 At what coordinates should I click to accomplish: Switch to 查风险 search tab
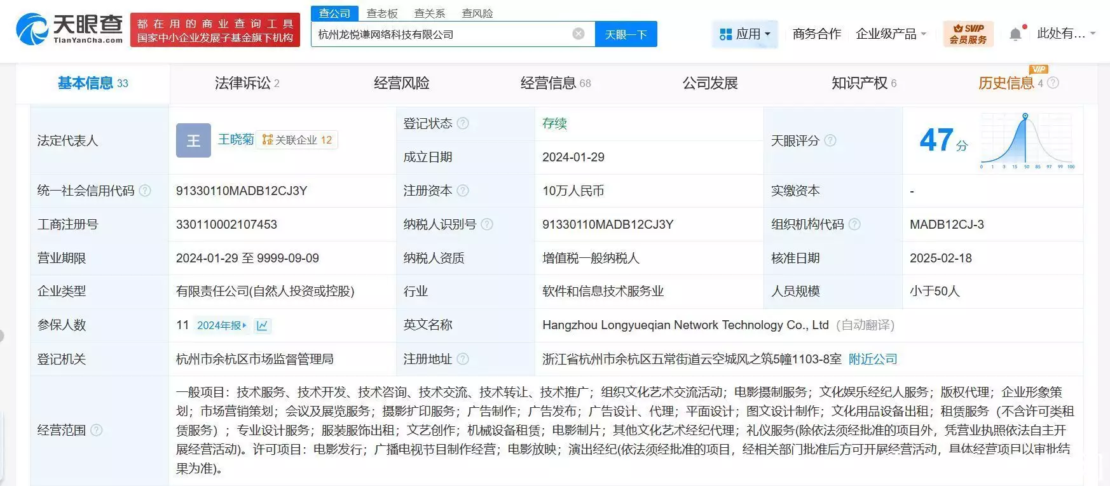477,13
